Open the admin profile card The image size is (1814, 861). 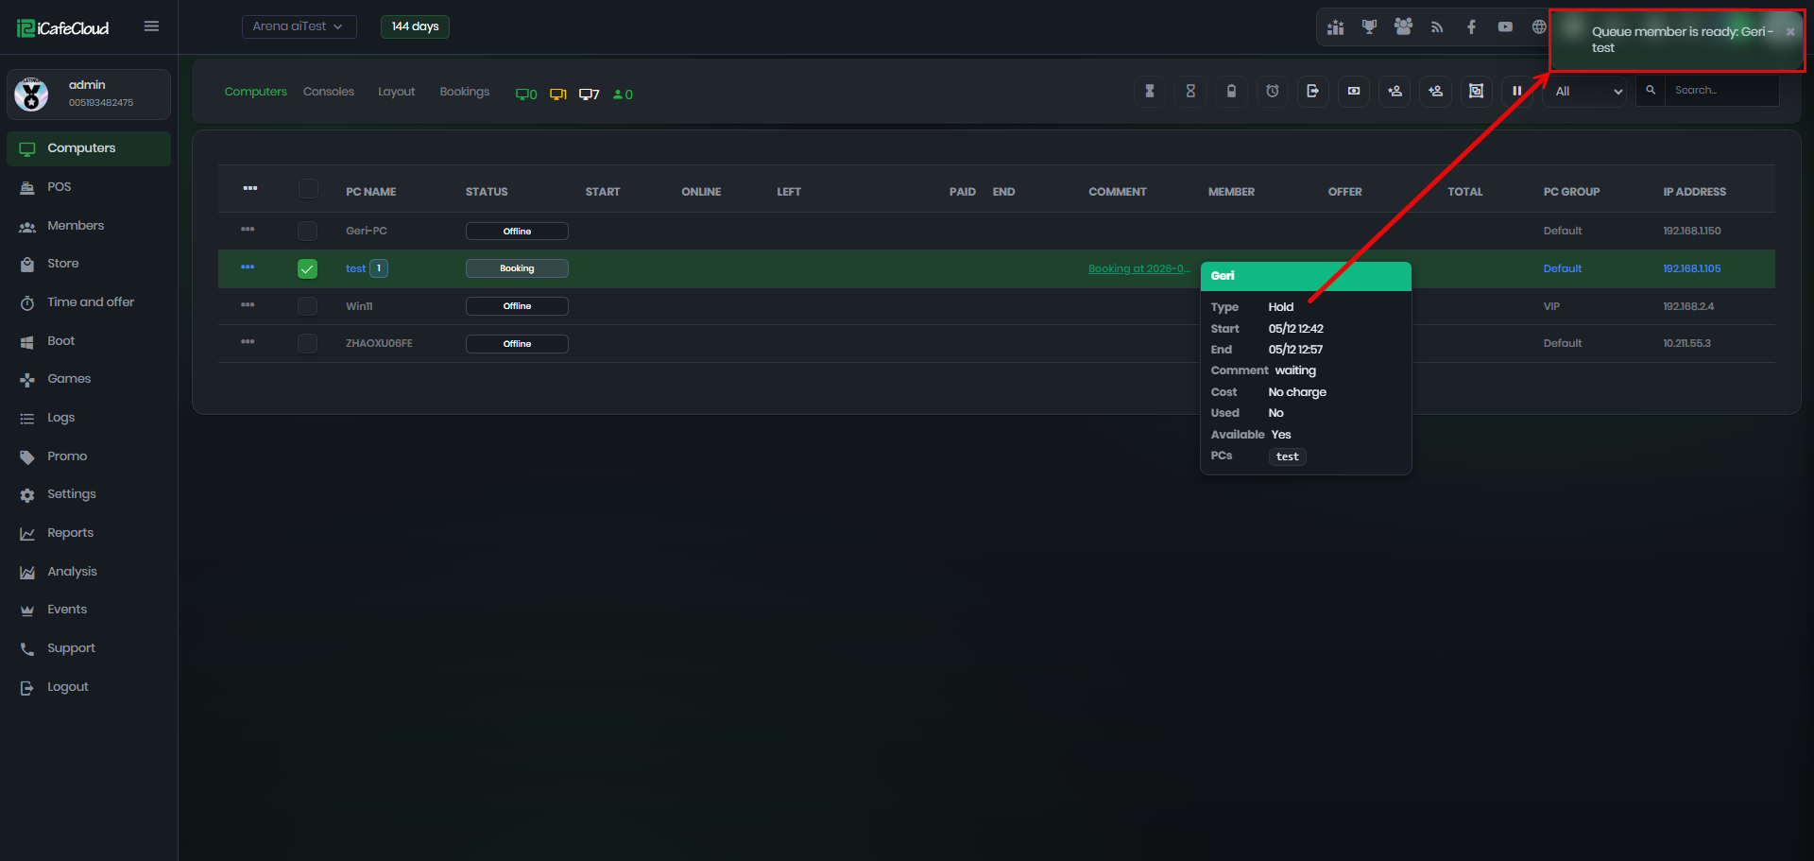89,95
